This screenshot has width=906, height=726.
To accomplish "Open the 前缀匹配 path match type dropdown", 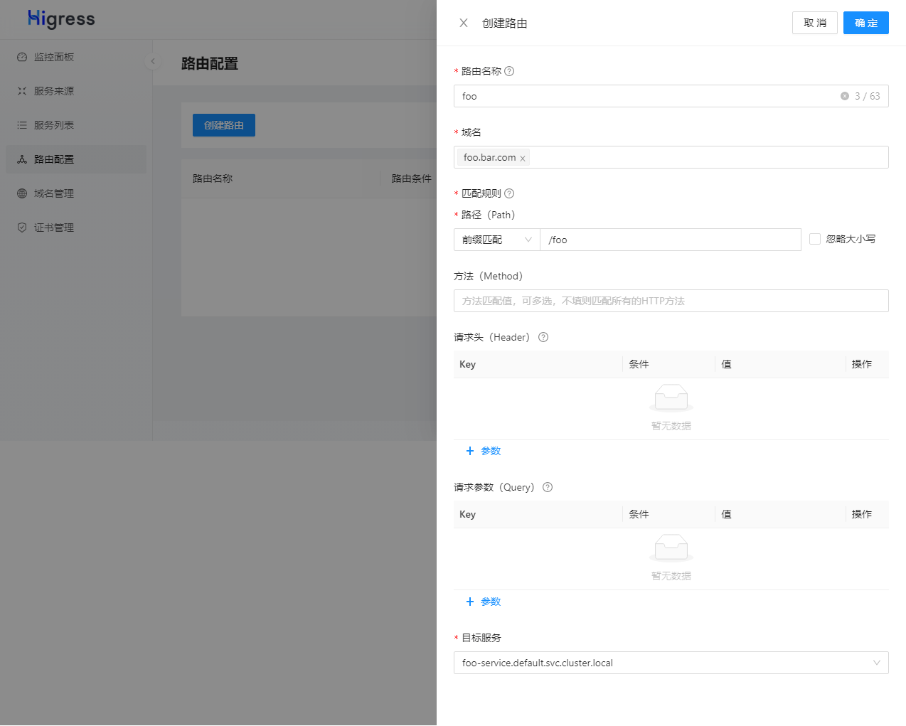I will tap(496, 240).
